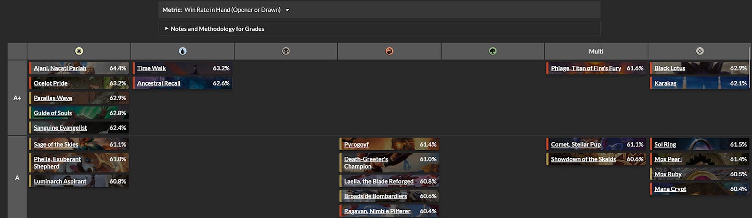Click the Ragavan, Nimble Pilferer card

(389, 211)
